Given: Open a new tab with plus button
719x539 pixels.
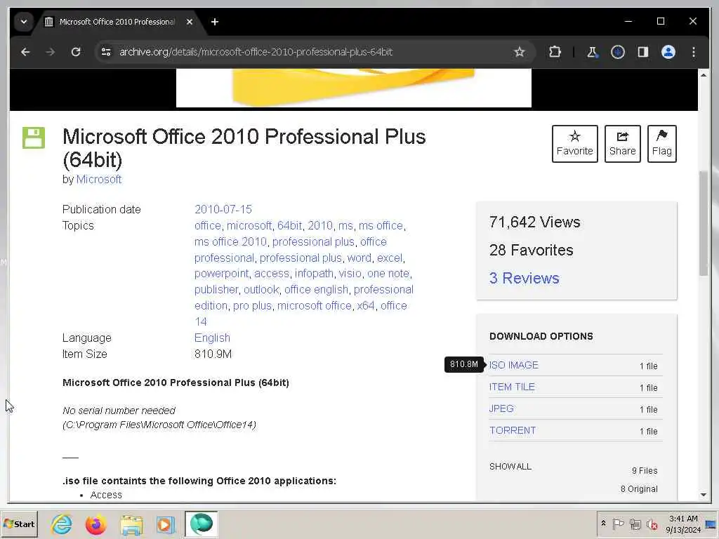Looking at the screenshot, I should [215, 22].
